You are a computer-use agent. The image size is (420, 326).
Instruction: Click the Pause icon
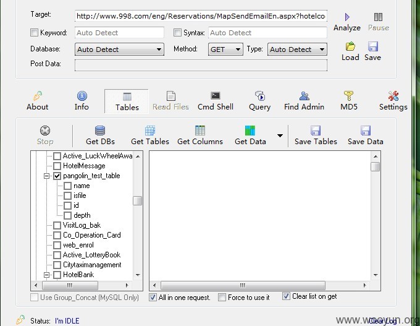378,17
